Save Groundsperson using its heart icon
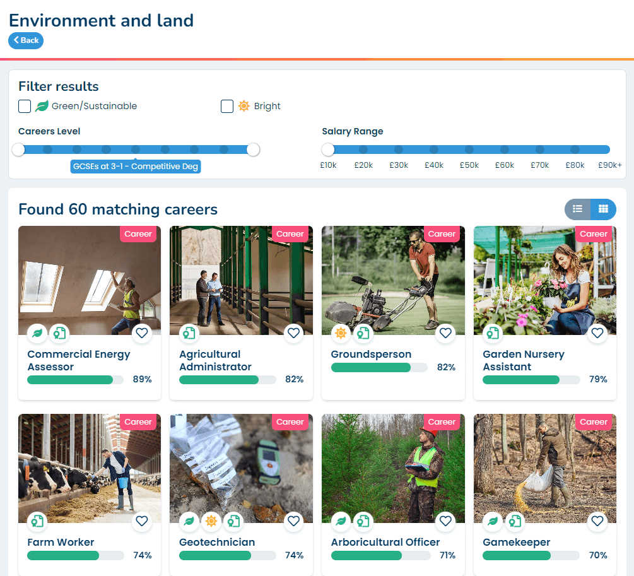 [x=445, y=333]
